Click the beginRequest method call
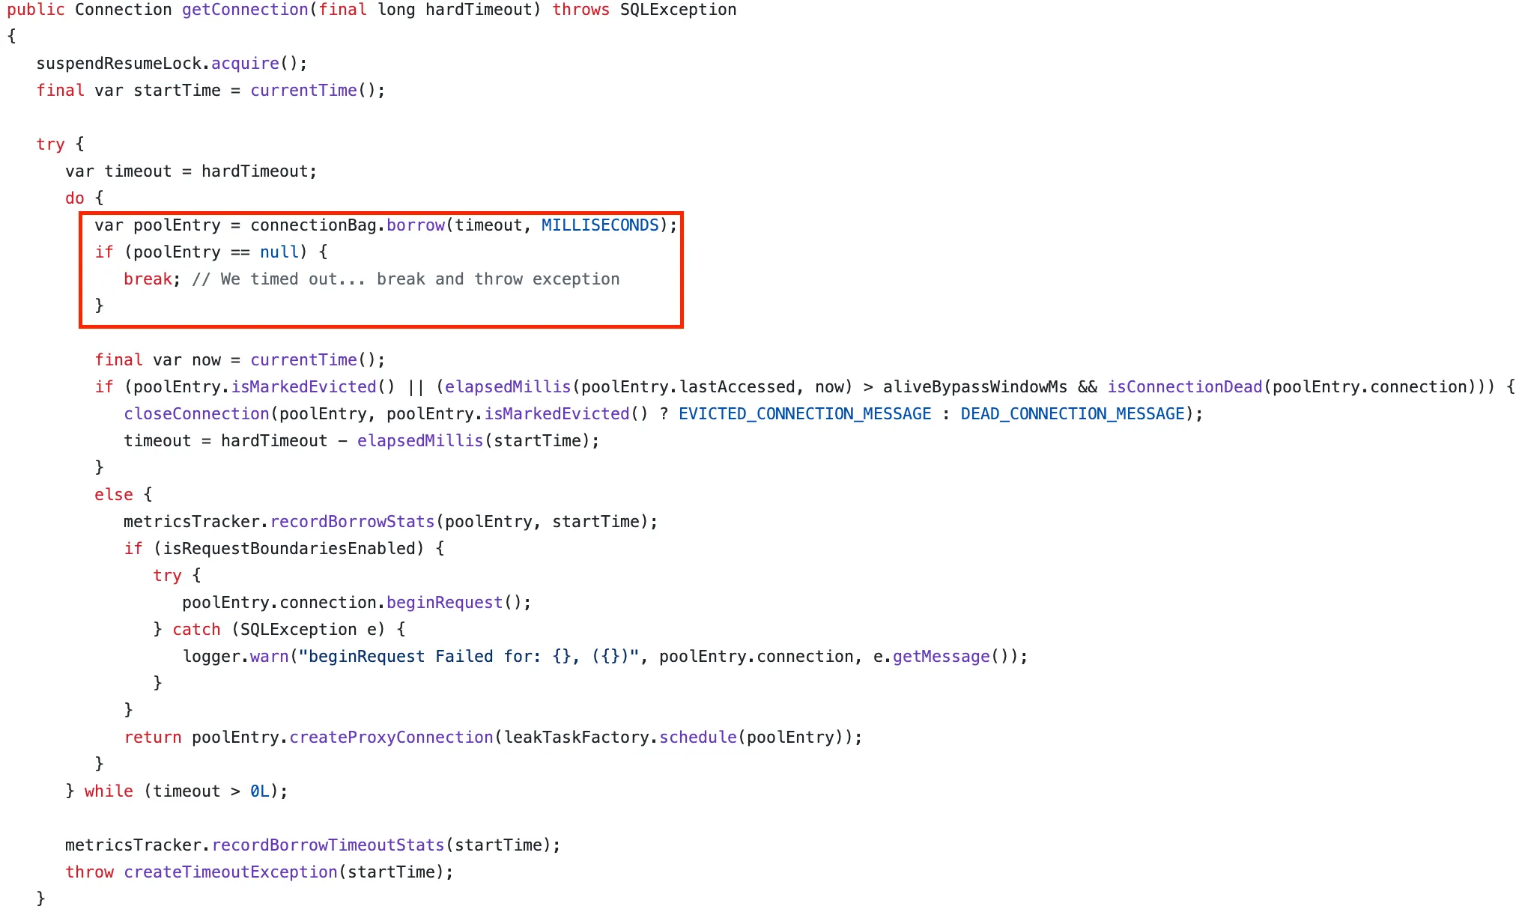The height and width of the screenshot is (915, 1522). coord(444,603)
